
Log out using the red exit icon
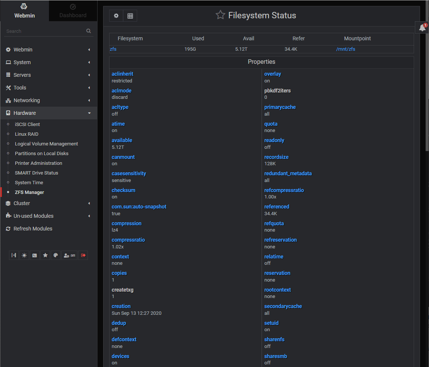click(x=83, y=255)
